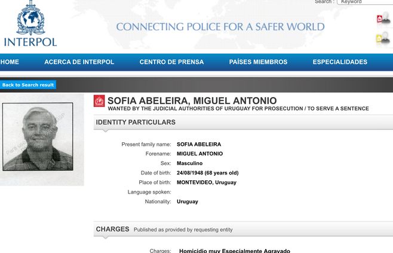Go to the HOME menu
Viewport: 393px width, 253px height.
pos(10,62)
